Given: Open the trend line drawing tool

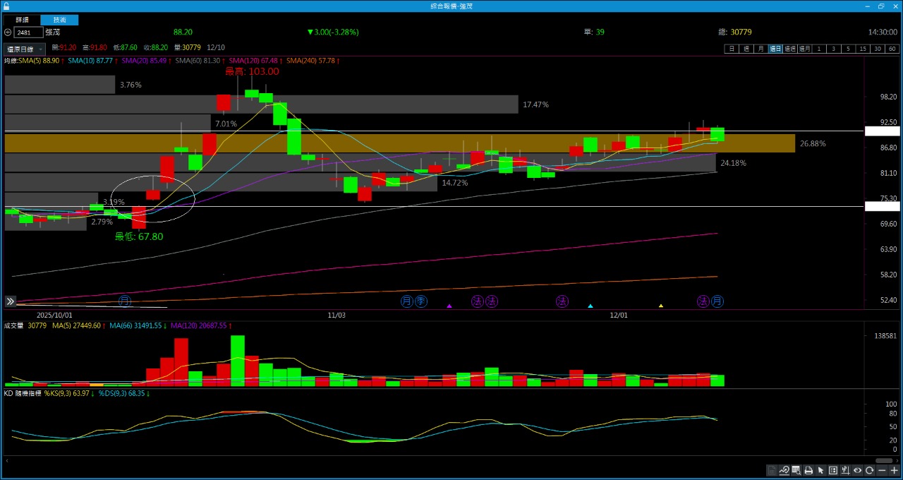Looking at the screenshot, I should [784, 471].
